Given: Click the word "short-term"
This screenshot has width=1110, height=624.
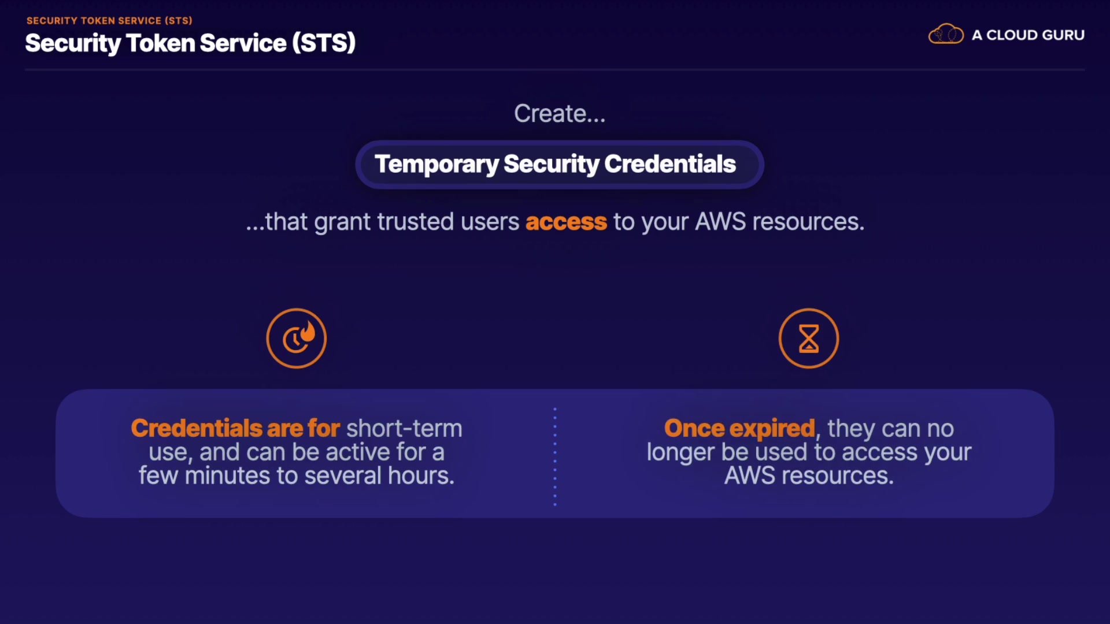Looking at the screenshot, I should tap(404, 429).
